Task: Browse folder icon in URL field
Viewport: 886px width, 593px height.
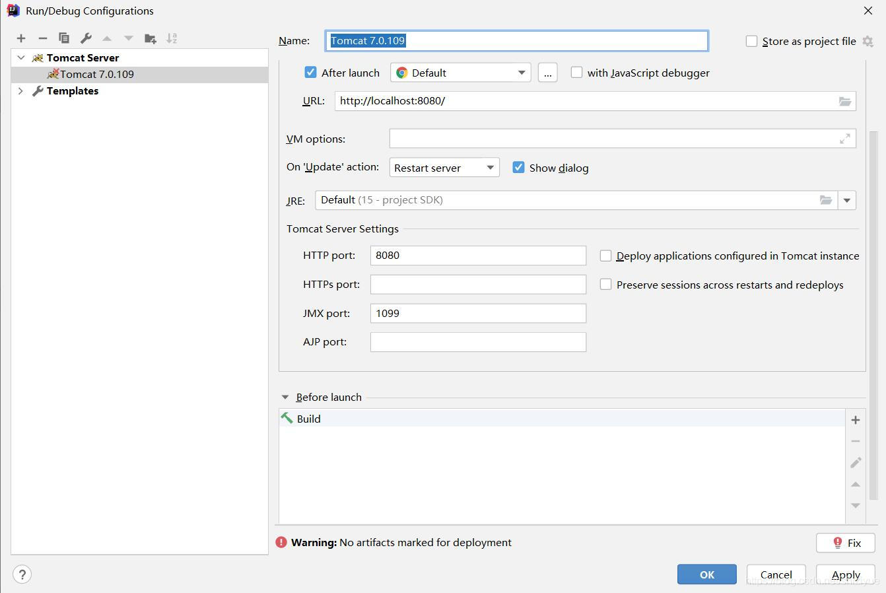Action: click(x=845, y=101)
